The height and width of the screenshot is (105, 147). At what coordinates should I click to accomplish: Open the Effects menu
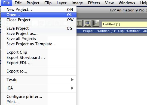click(x=94, y=3)
